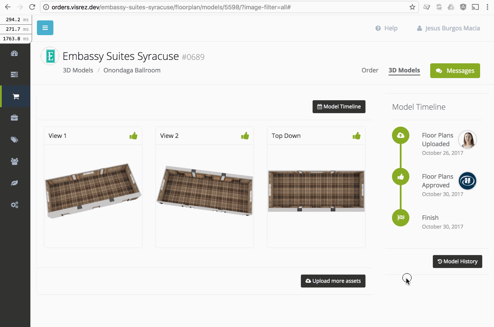494x327 pixels.
Task: Open the dashboard gauge icon in sidebar
Action: (x=14, y=53)
